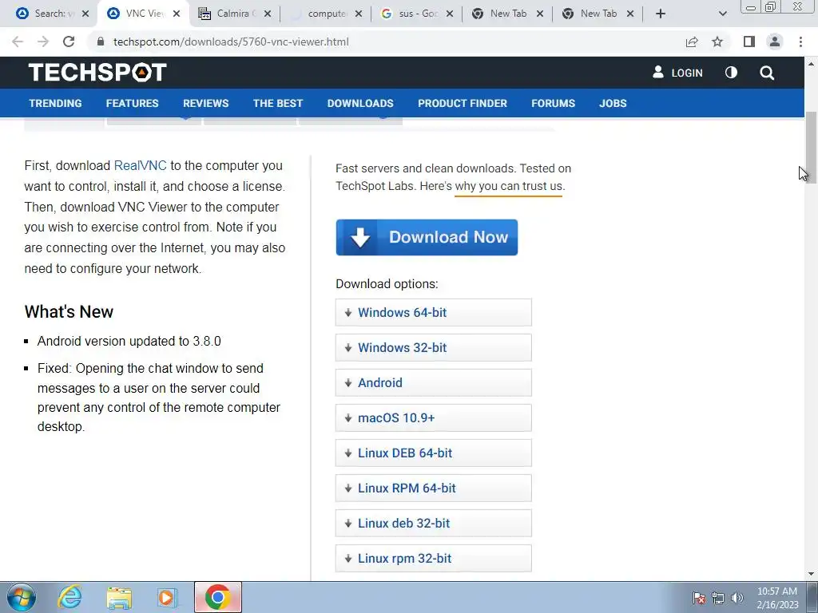Open Windows Explorer folder from taskbar

coord(119,597)
